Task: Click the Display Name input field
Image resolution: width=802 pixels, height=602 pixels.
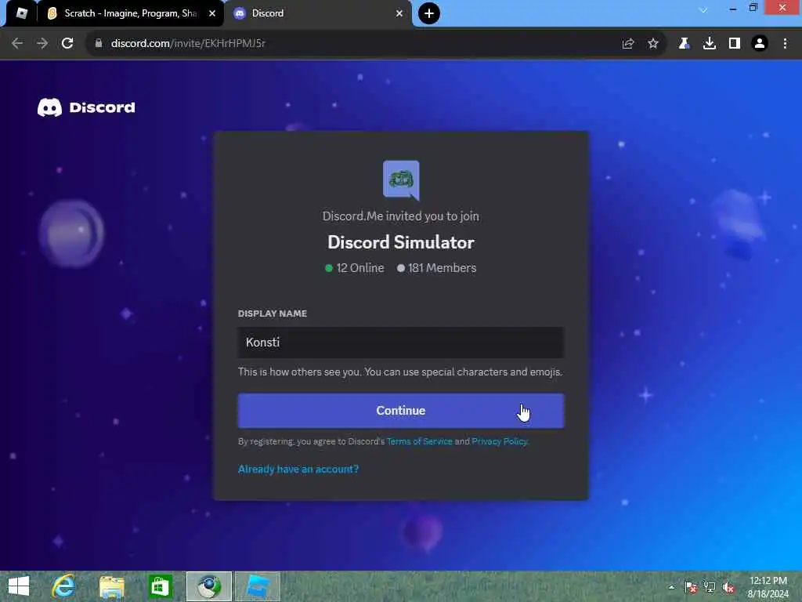Action: [400, 343]
